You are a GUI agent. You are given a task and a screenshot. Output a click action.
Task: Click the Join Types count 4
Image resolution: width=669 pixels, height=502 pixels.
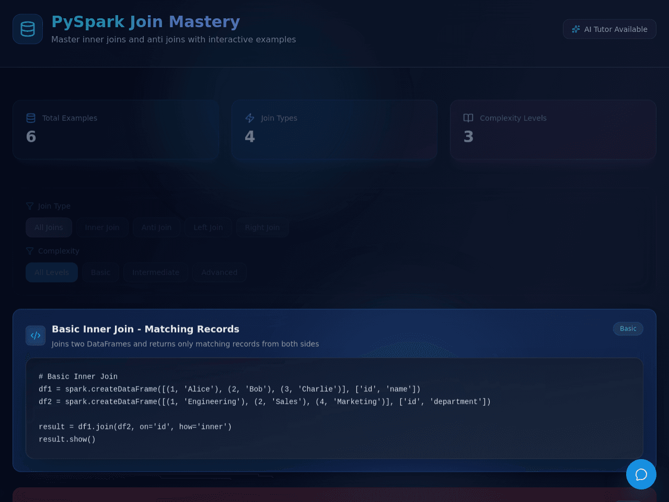[250, 137]
